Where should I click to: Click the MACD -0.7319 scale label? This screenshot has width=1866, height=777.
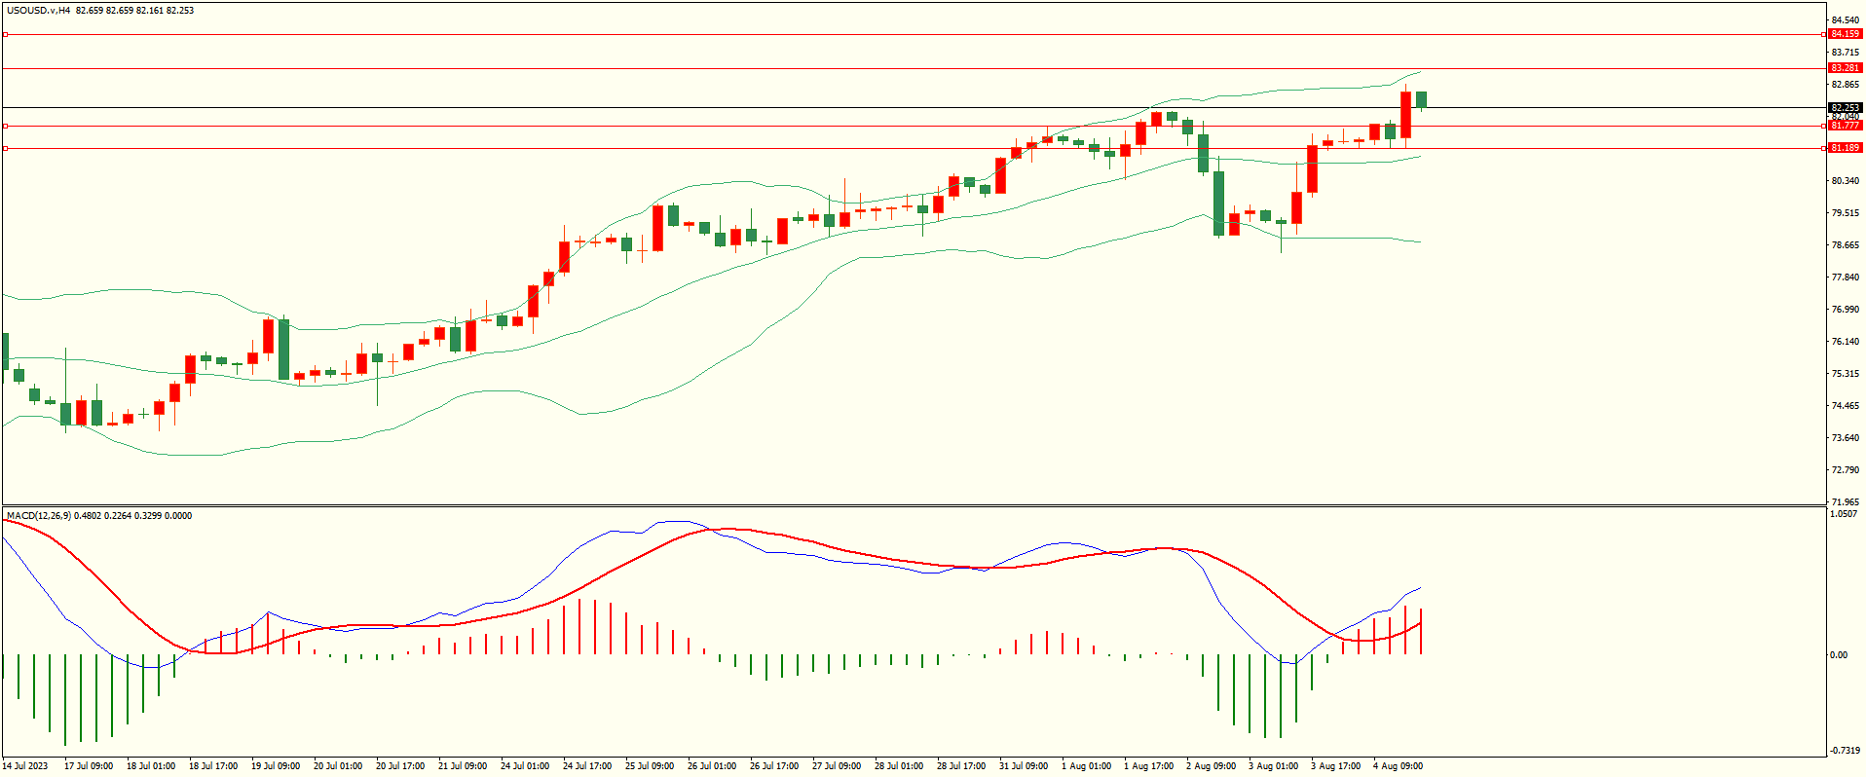(1845, 751)
